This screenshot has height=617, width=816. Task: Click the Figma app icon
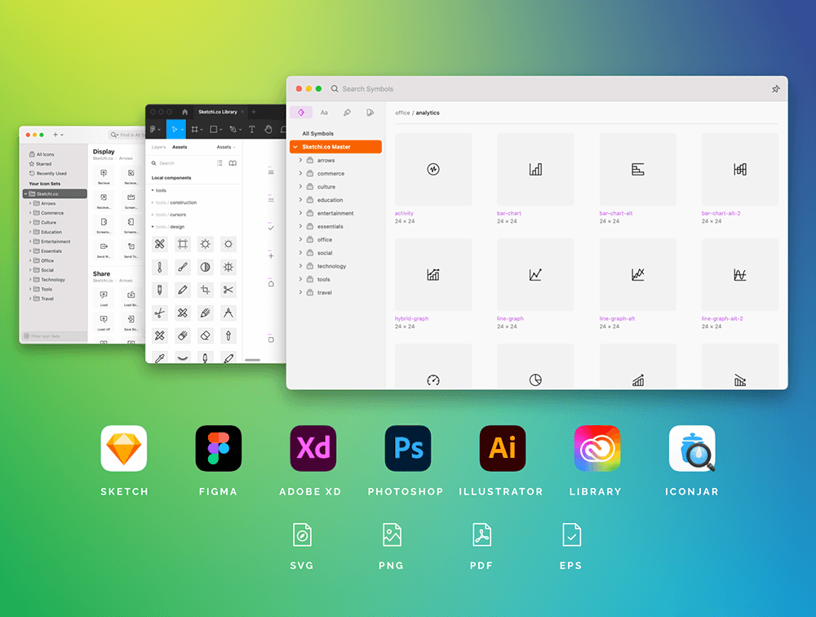[x=219, y=448]
